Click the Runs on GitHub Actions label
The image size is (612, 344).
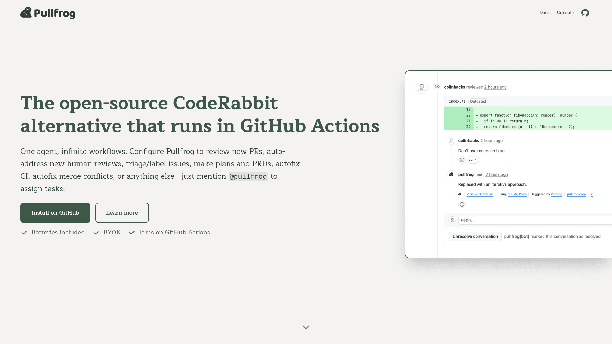coord(175,233)
